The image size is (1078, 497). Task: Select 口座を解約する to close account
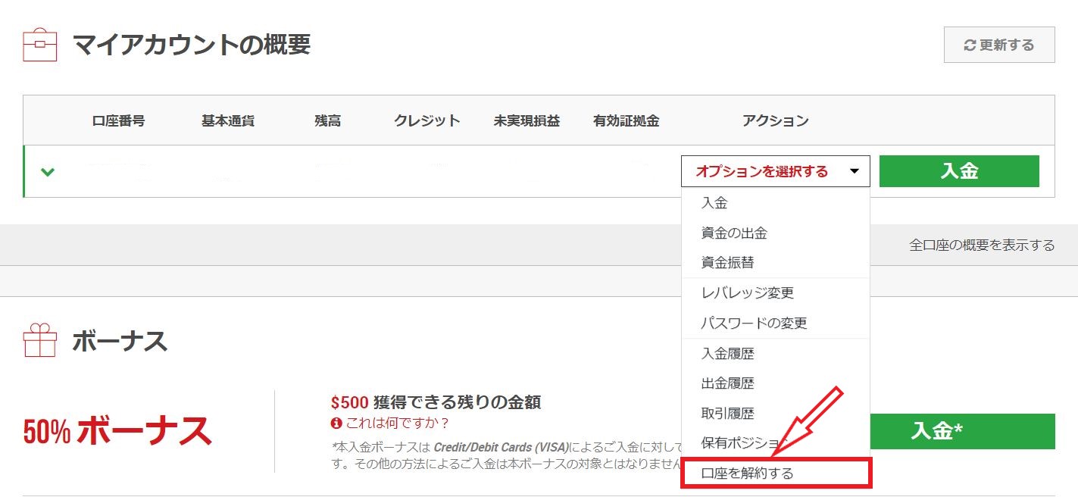click(x=747, y=474)
